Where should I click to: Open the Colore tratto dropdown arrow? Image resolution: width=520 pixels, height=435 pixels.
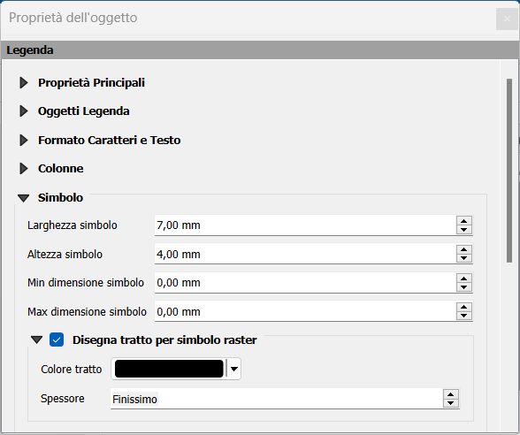pyautogui.click(x=234, y=369)
